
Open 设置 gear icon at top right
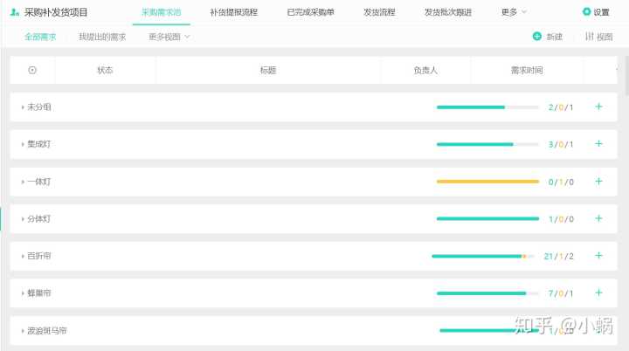(586, 12)
